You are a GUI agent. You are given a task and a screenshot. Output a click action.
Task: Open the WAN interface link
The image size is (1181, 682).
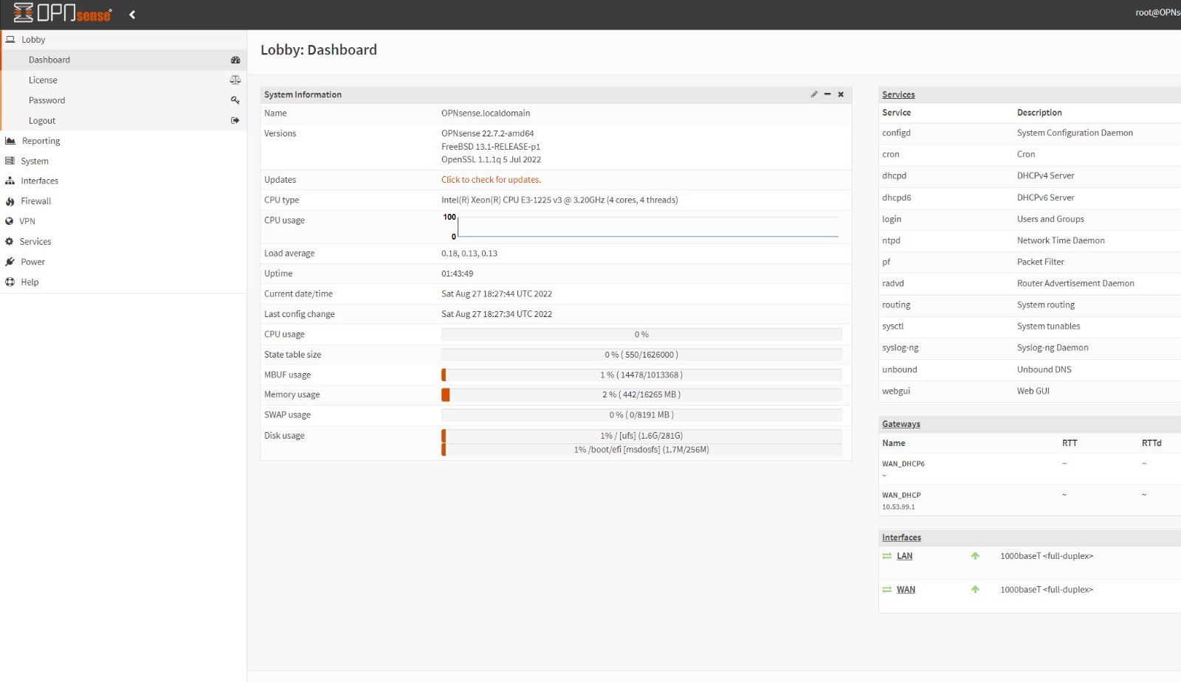(x=906, y=590)
